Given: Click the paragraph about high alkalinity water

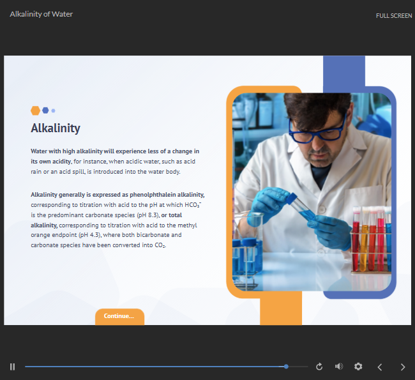Looking at the screenshot, I should pyautogui.click(x=115, y=161).
